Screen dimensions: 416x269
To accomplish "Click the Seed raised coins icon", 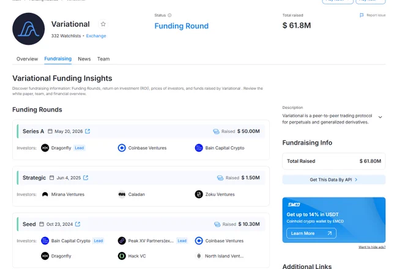I will pos(217,224).
